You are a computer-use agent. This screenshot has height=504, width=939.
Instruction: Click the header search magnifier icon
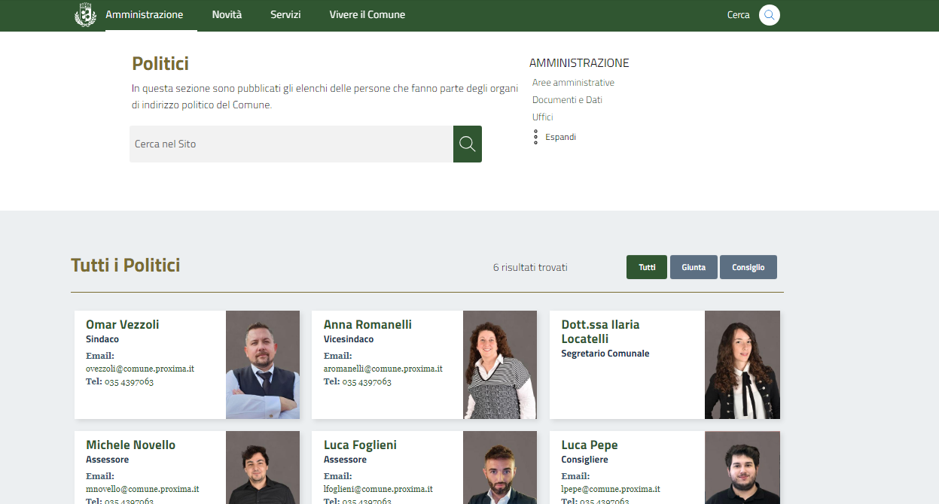(769, 15)
